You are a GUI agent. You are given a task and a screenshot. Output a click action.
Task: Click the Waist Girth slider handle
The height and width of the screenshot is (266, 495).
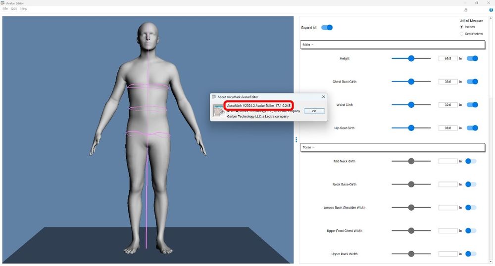click(411, 105)
